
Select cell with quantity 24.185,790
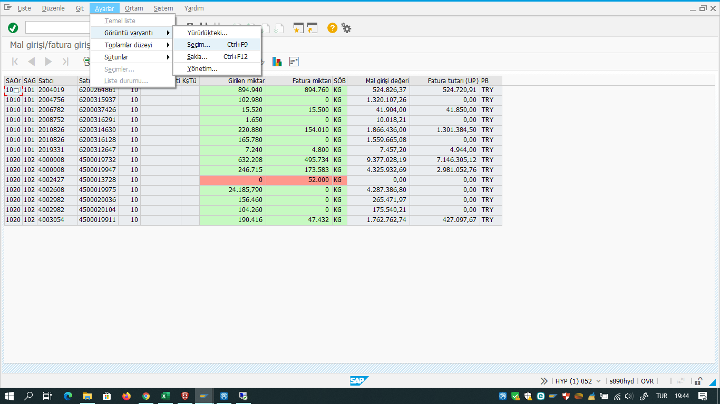pos(232,190)
